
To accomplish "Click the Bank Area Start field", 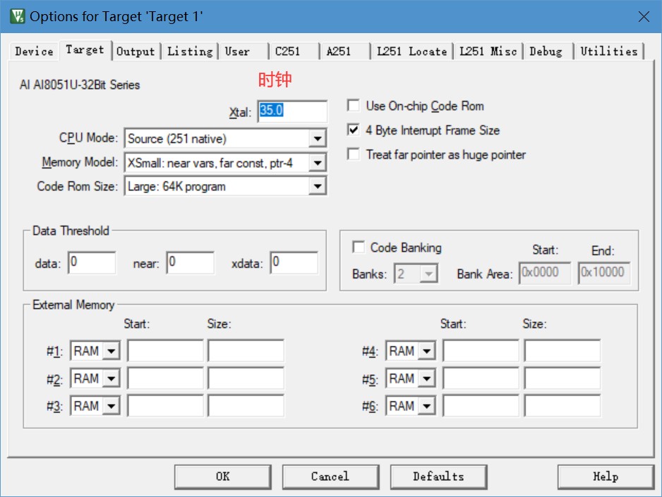I will click(x=545, y=273).
